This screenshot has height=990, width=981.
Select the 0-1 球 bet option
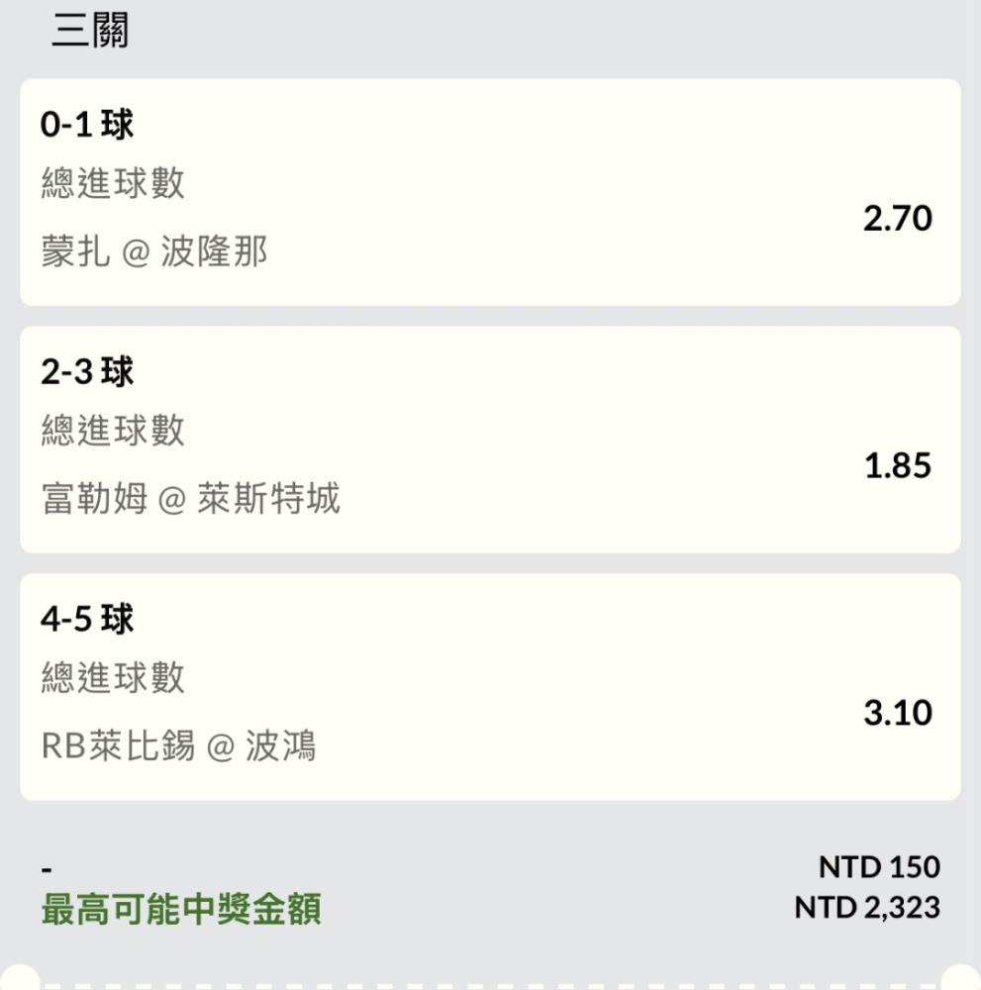pyautogui.click(x=87, y=125)
